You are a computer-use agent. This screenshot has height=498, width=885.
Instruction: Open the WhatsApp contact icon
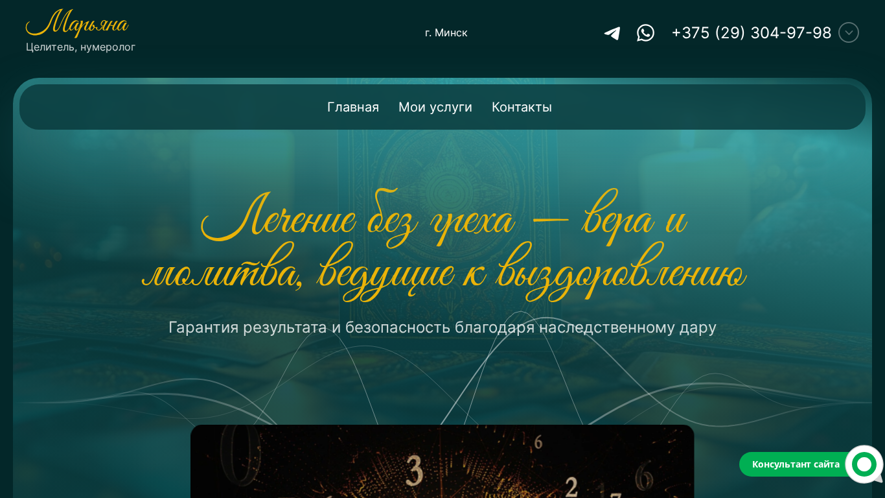click(645, 32)
